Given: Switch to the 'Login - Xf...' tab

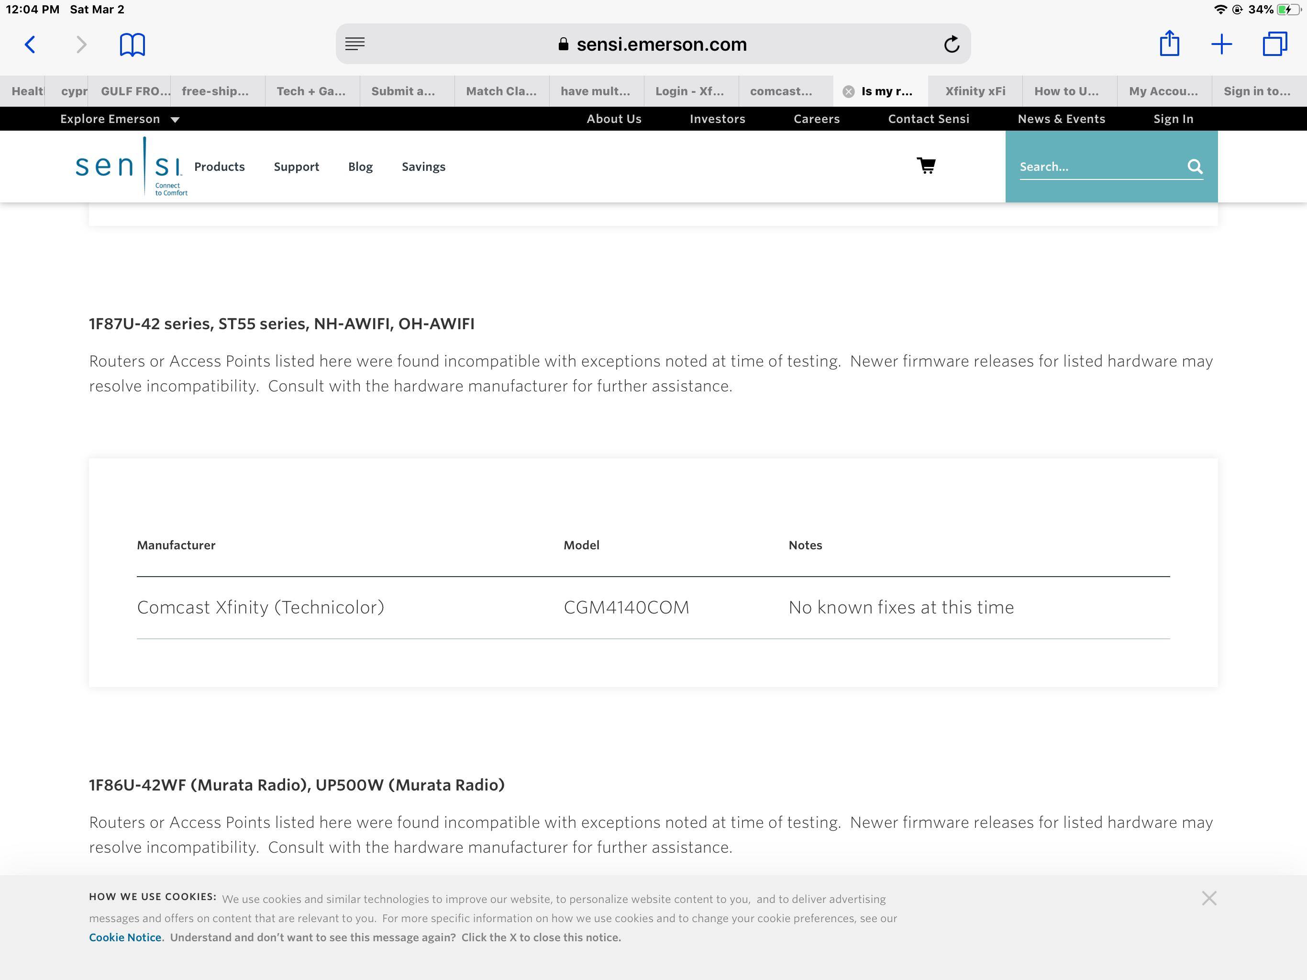Looking at the screenshot, I should point(689,91).
